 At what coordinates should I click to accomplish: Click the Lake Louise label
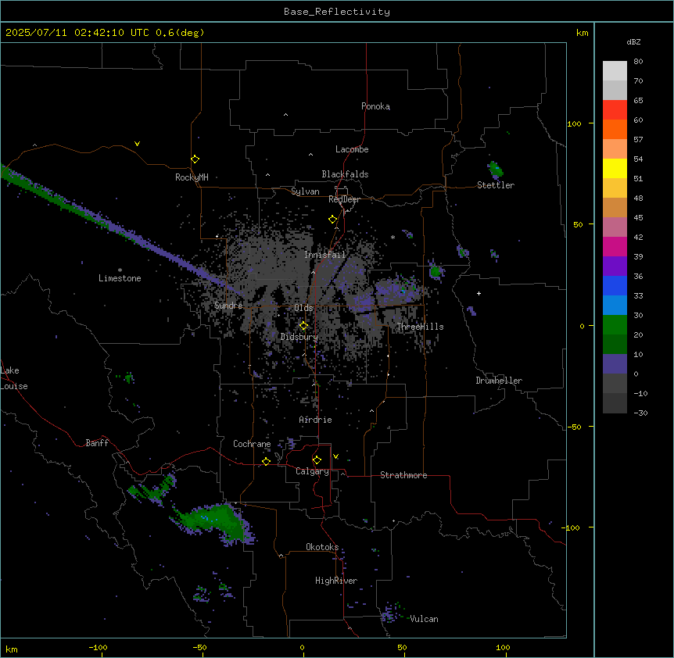click(x=14, y=378)
